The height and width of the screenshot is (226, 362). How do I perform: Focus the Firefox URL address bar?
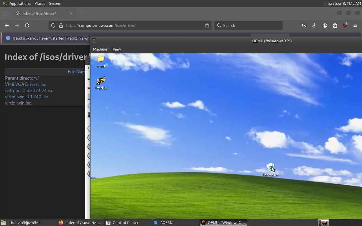click(x=130, y=25)
